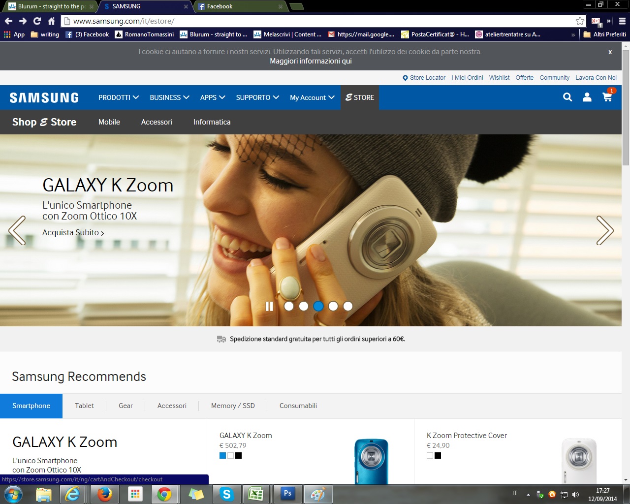Select the fifth carousel dot

coord(348,306)
